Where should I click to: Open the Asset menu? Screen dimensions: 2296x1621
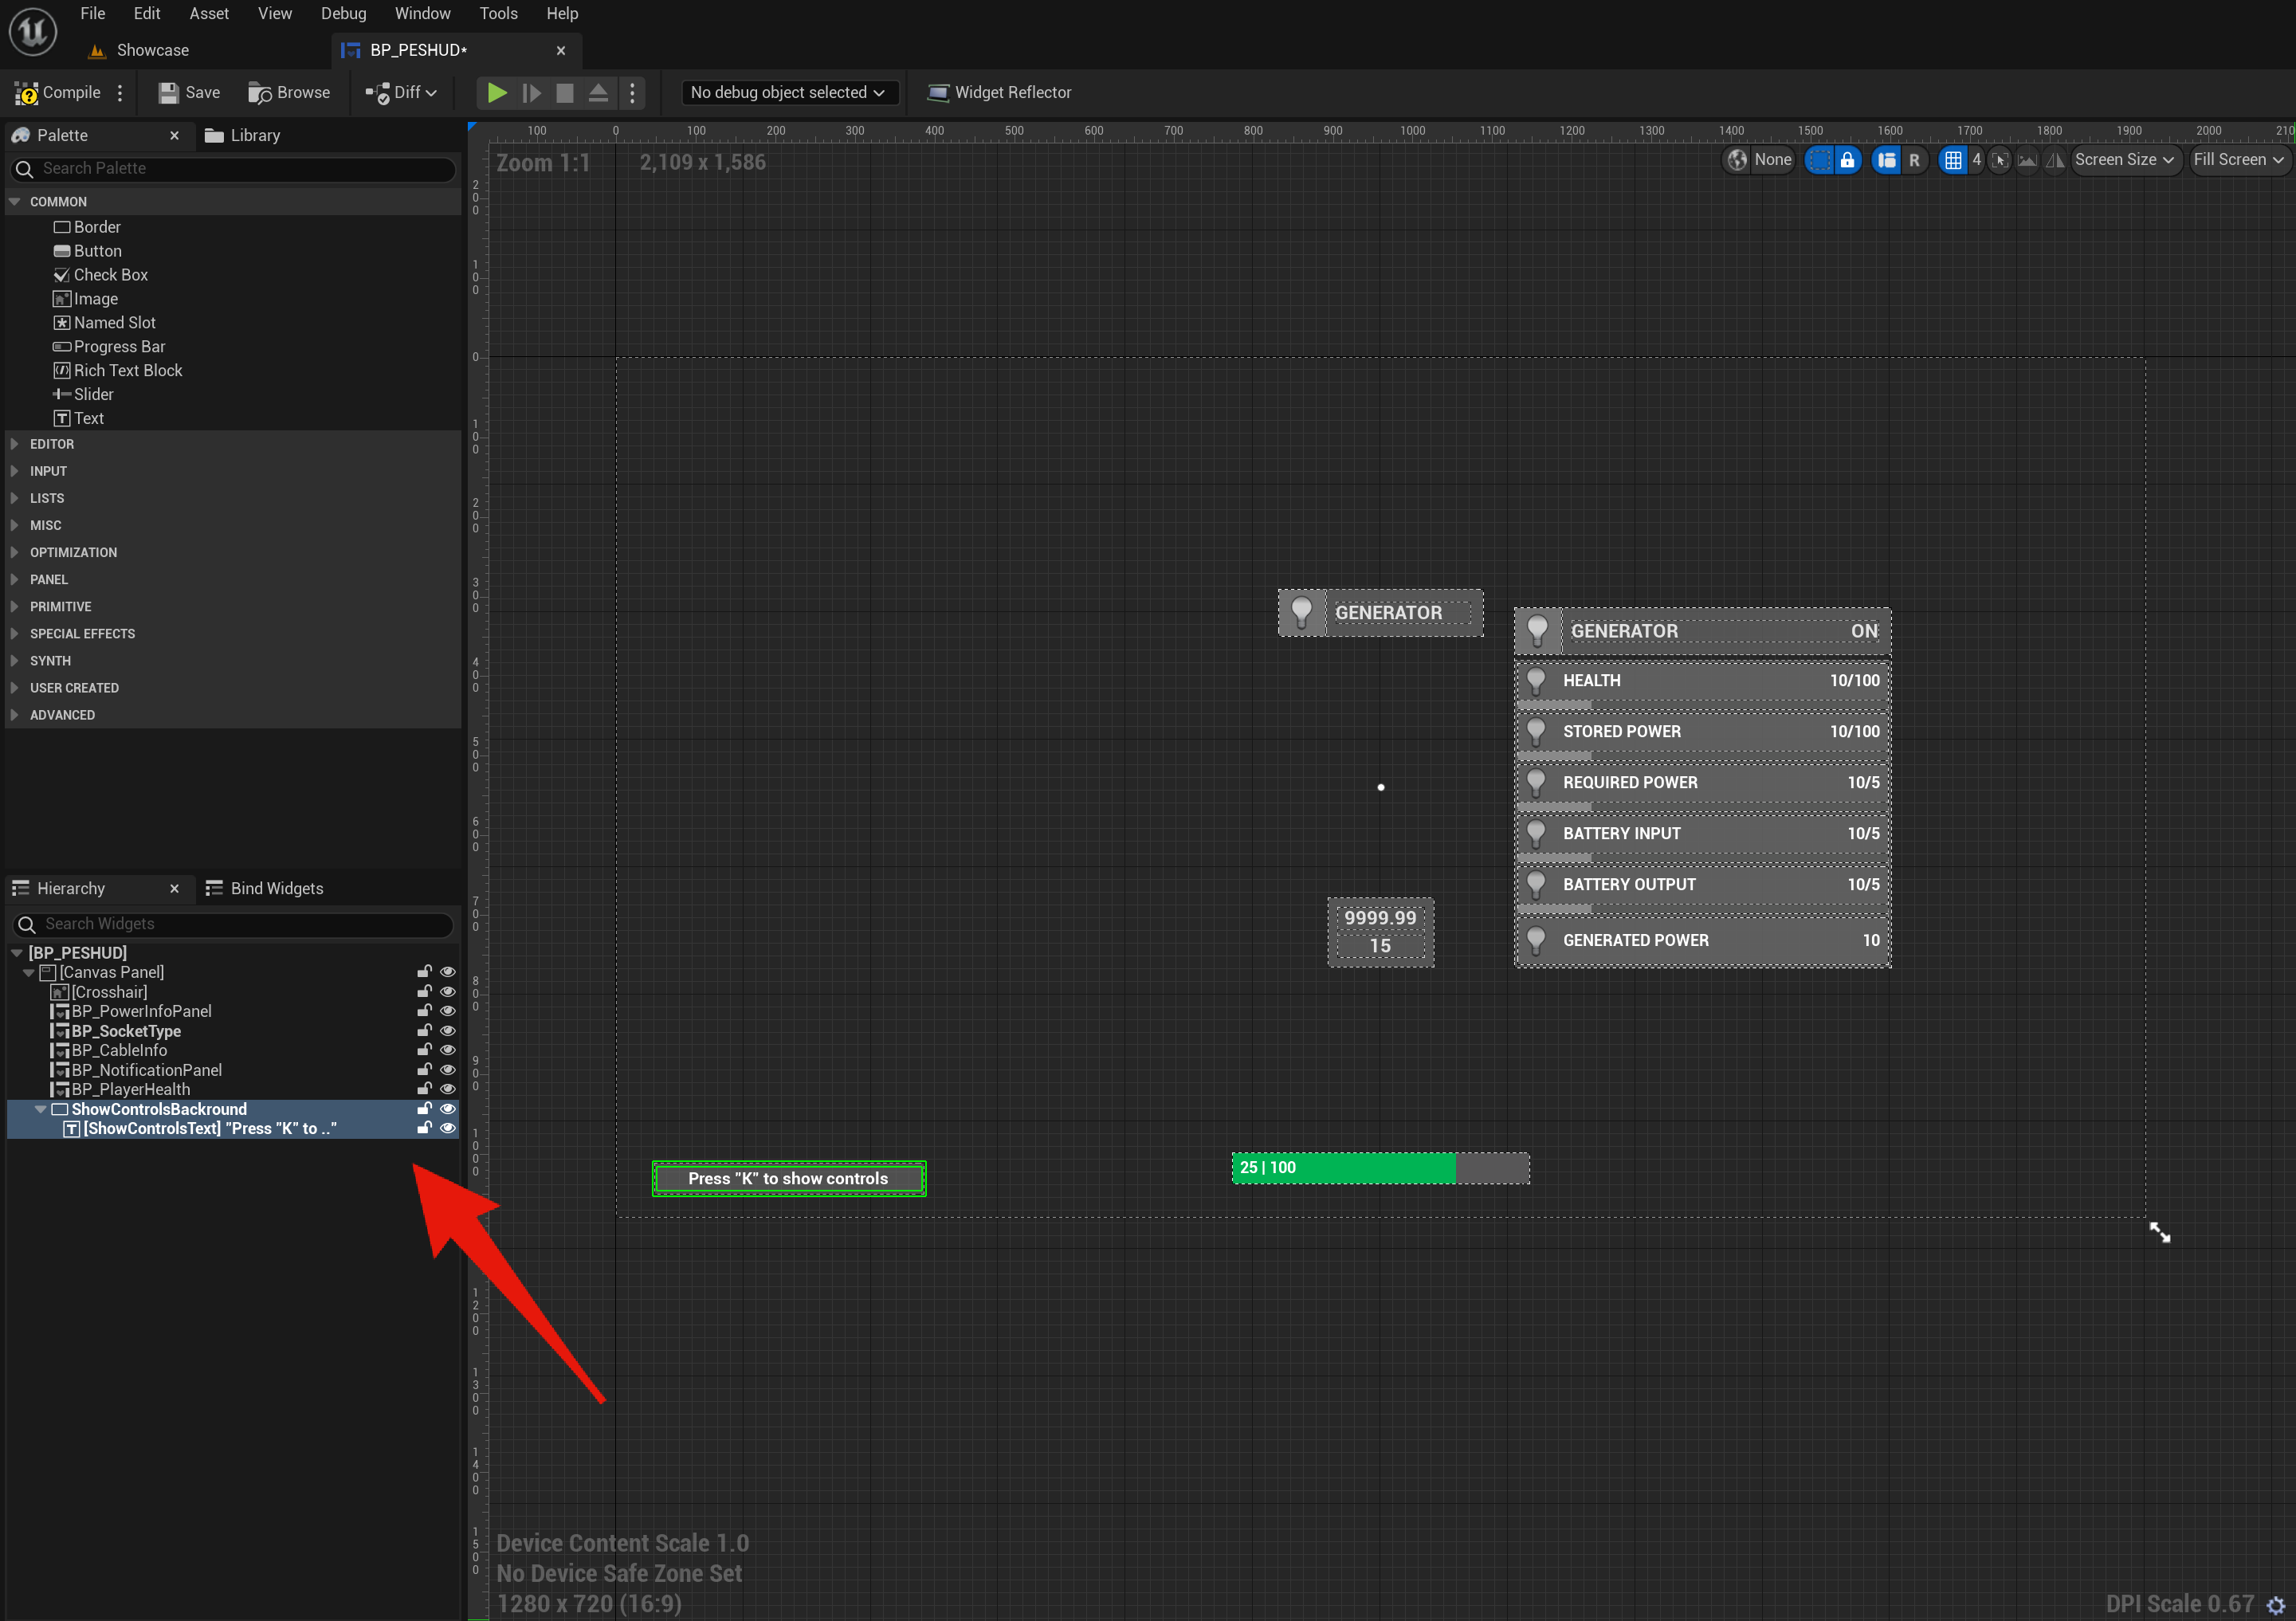(x=209, y=13)
